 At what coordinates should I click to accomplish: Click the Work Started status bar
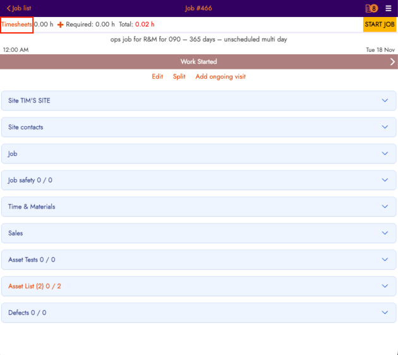[198, 62]
